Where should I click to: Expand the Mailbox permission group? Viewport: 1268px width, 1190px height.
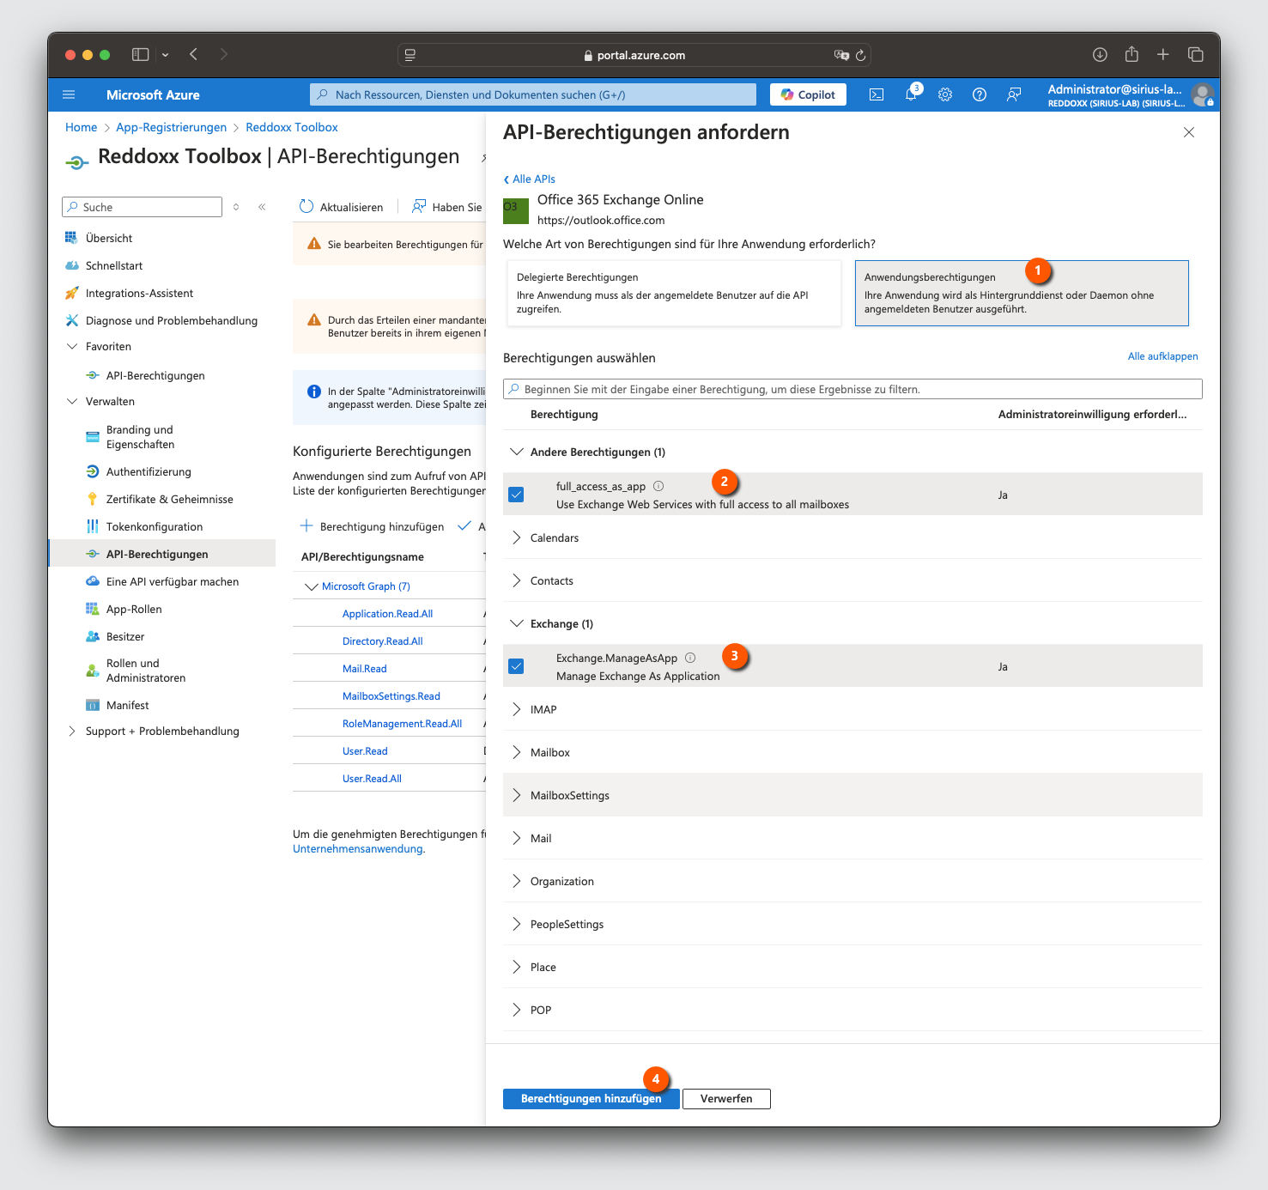[516, 752]
